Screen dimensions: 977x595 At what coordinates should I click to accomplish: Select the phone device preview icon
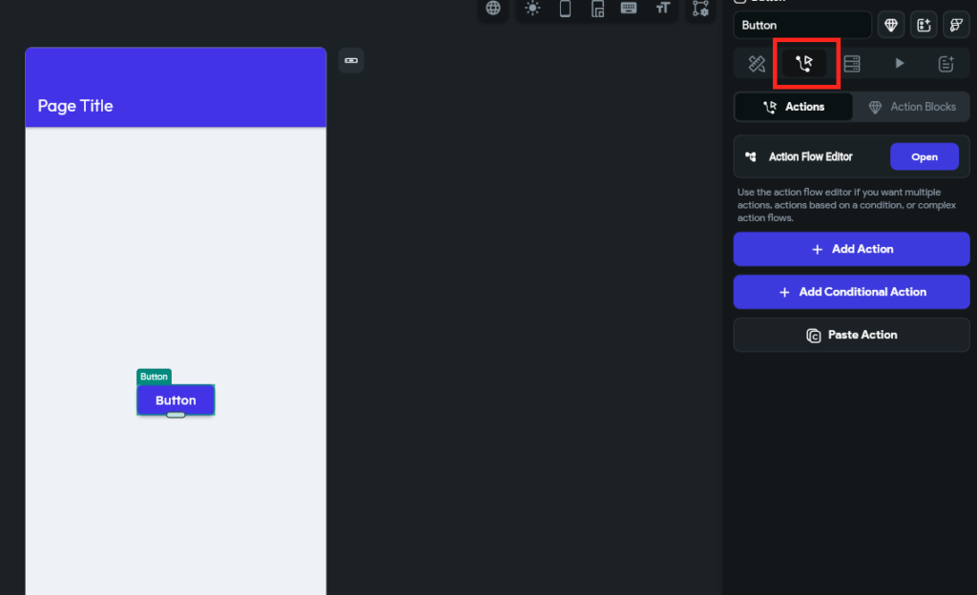pyautogui.click(x=565, y=9)
